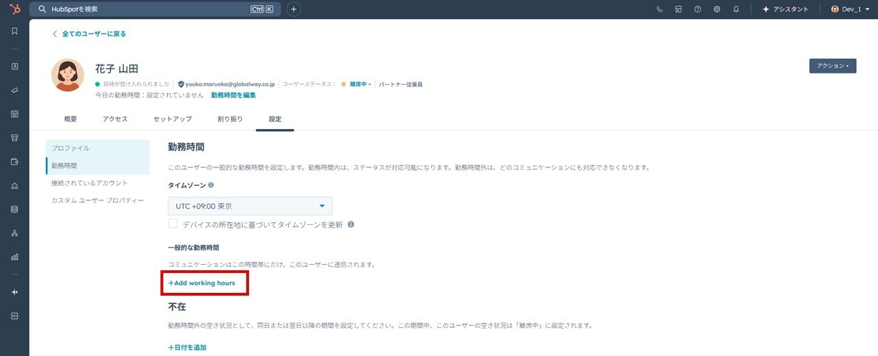Viewport: 878px width, 356px height.
Task: Click the verified shield icon by email
Action: point(181,84)
